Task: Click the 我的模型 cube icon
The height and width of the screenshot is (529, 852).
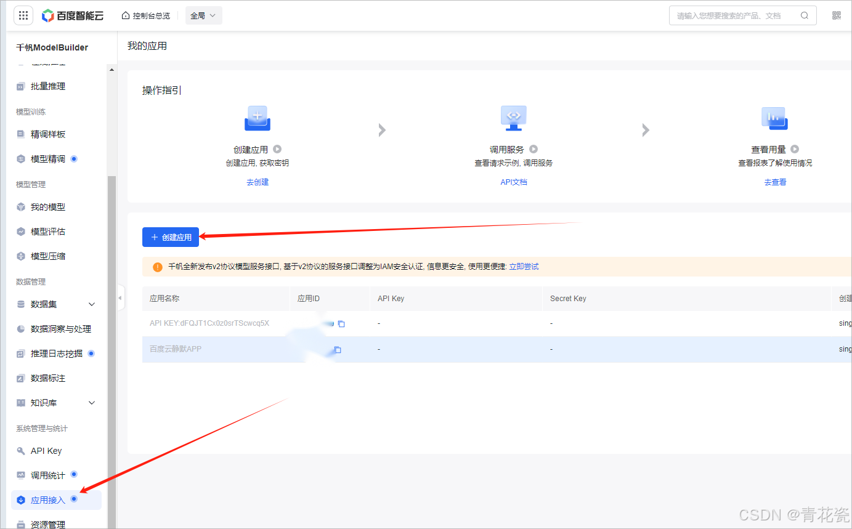Action: (x=20, y=207)
